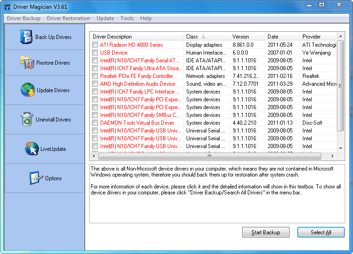Image resolution: width=353 pixels, height=254 pixels.
Task: Tick the Intel N10/ICH7 Family Serial AT checkbox
Action: pyautogui.click(x=95, y=61)
